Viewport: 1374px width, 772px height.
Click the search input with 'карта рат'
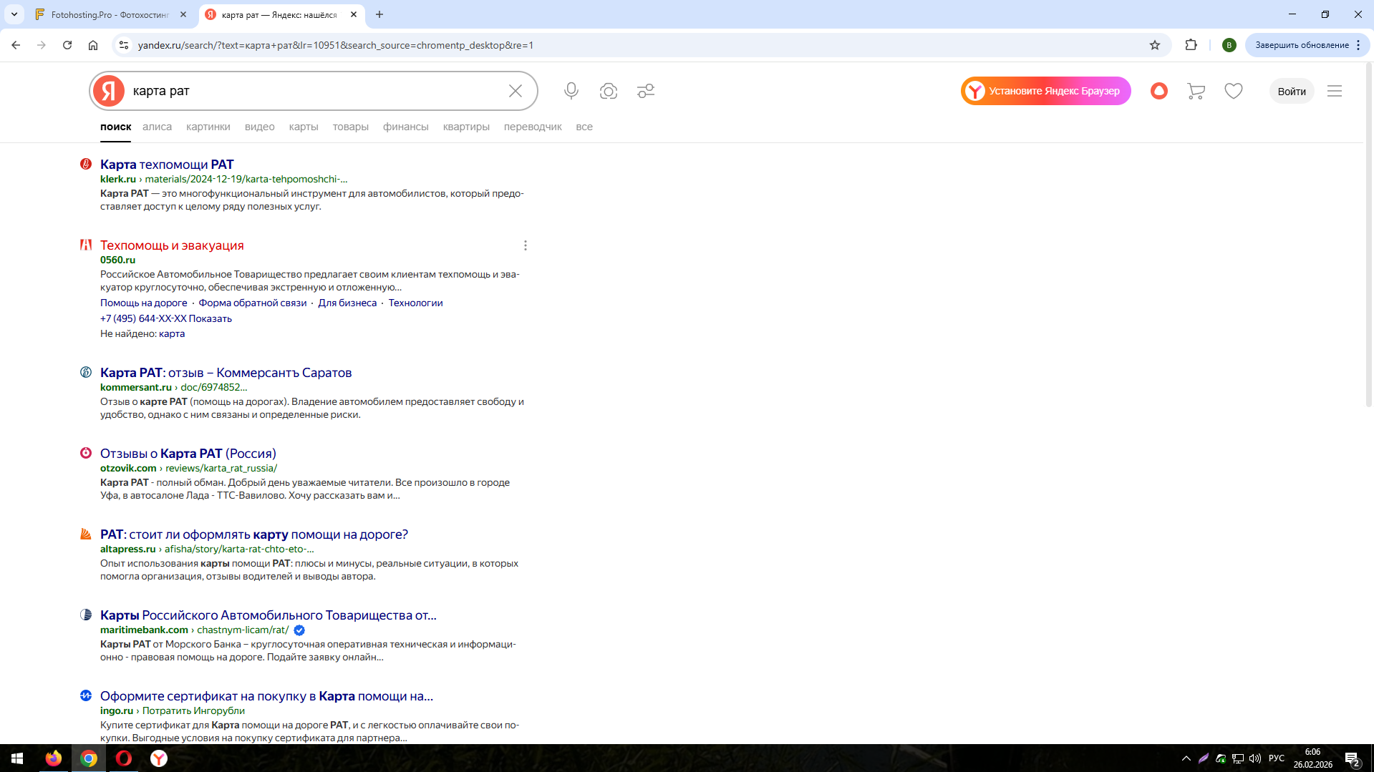(x=315, y=91)
